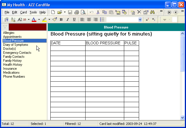Find cards using the binoculars icon
This screenshot has width=186, height=128.
coord(152,12)
